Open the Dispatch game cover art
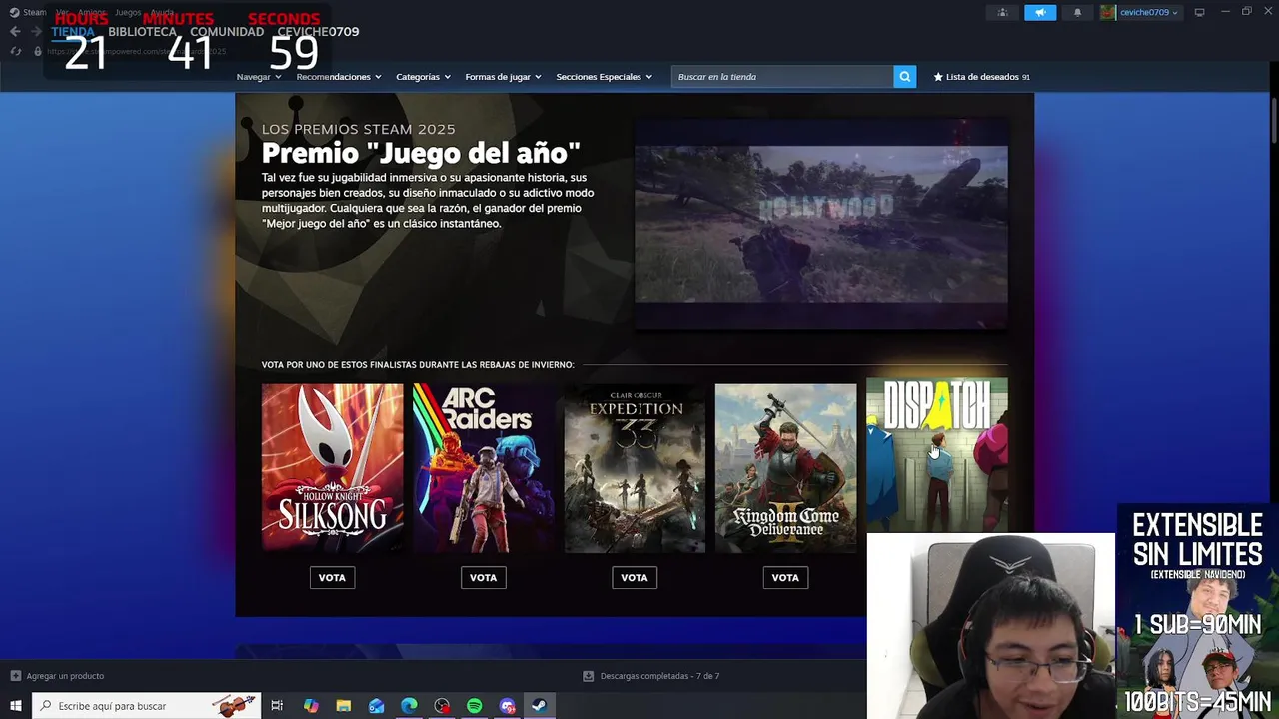The width and height of the screenshot is (1279, 719). 936,455
